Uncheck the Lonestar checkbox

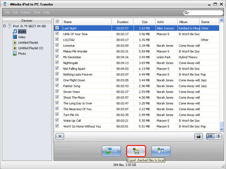(57, 45)
